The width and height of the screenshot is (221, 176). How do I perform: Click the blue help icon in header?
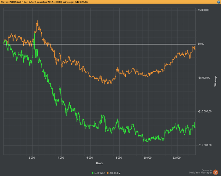coord(219,2)
